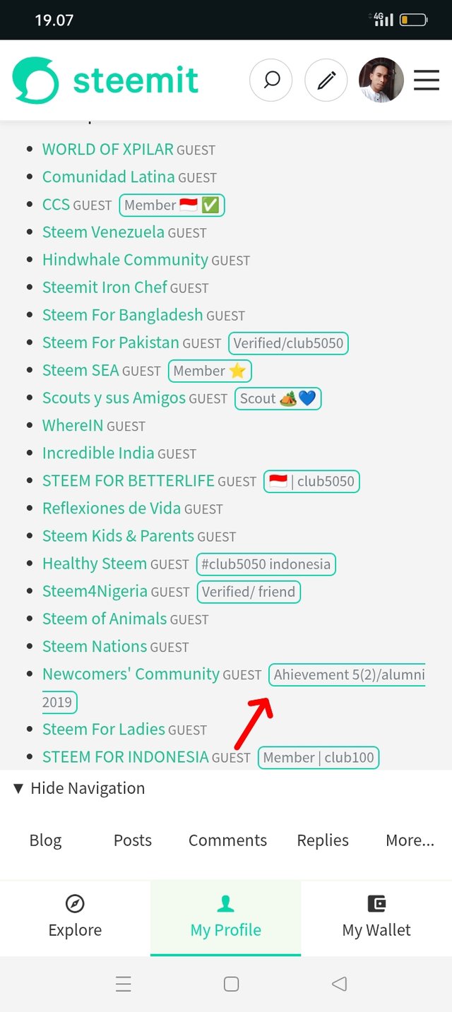Tap the Explore compass icon
Viewport: 452px width, 1012px height.
[x=75, y=903]
